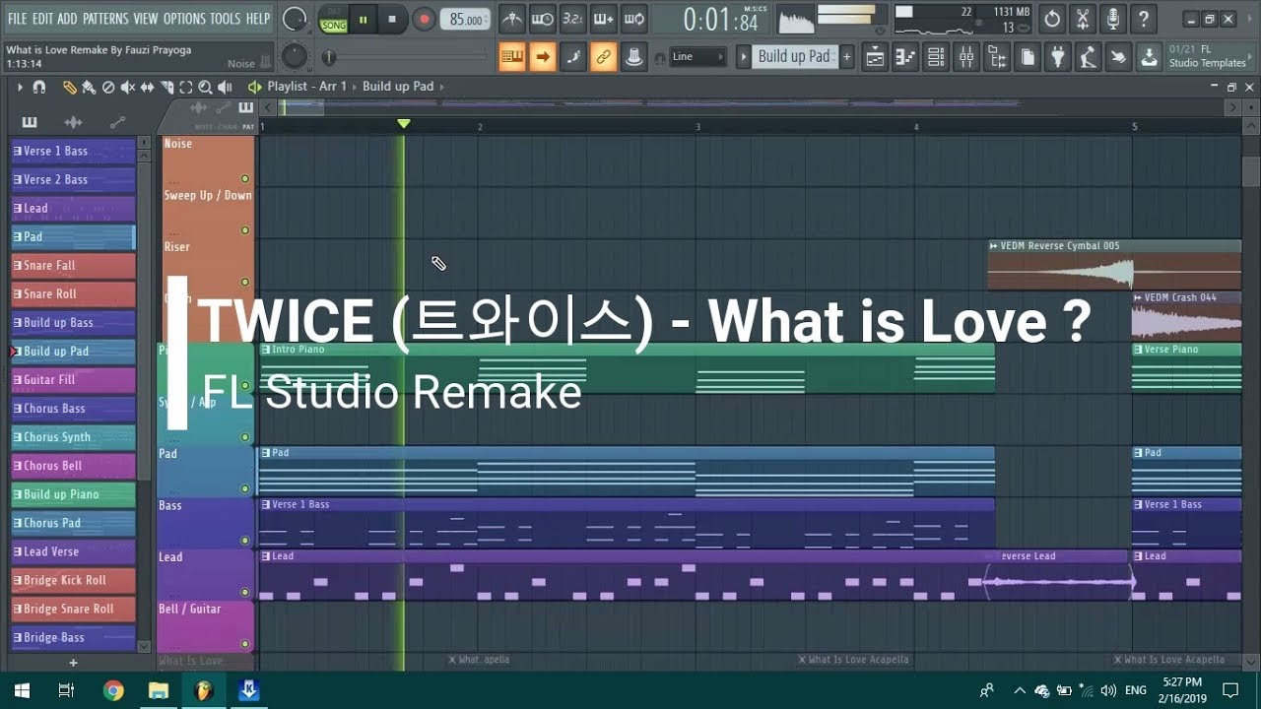Open the EDIT menu
Image resolution: width=1261 pixels, height=709 pixels.
[42, 19]
